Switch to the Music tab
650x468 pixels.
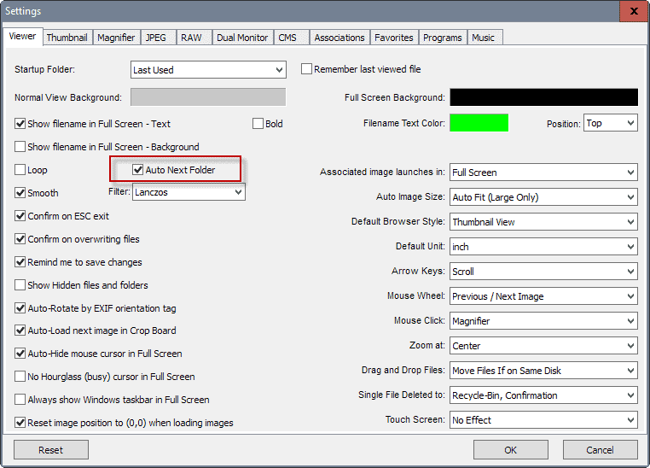485,38
